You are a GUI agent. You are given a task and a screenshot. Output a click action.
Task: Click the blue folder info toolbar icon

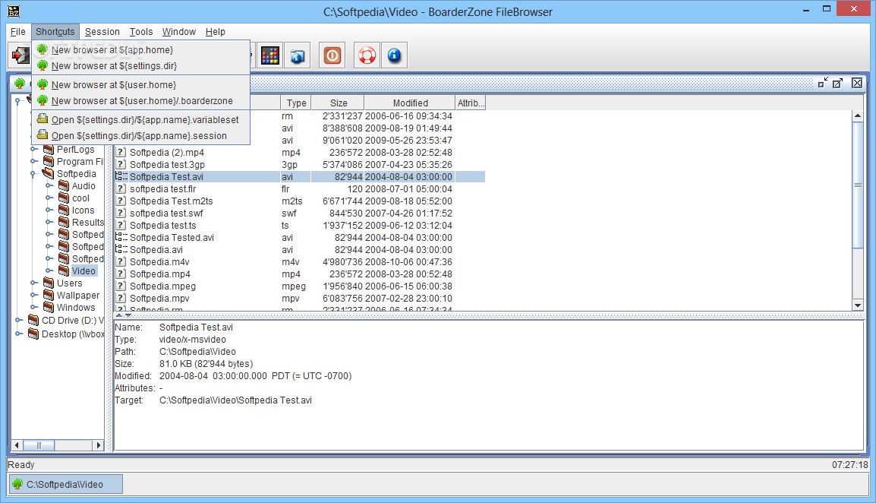click(x=298, y=55)
